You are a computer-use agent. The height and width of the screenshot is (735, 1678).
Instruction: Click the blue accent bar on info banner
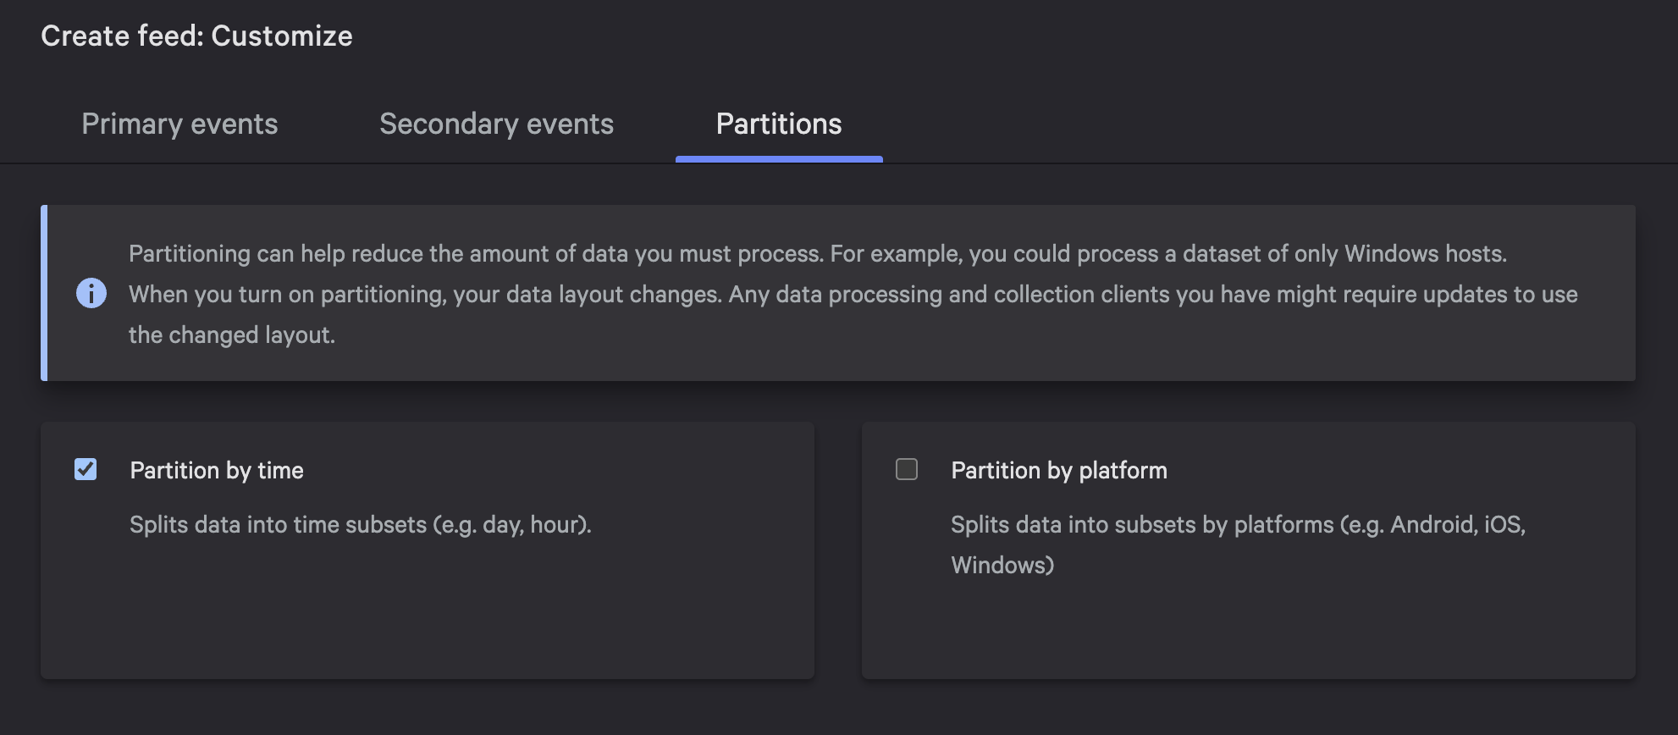pyautogui.click(x=44, y=293)
